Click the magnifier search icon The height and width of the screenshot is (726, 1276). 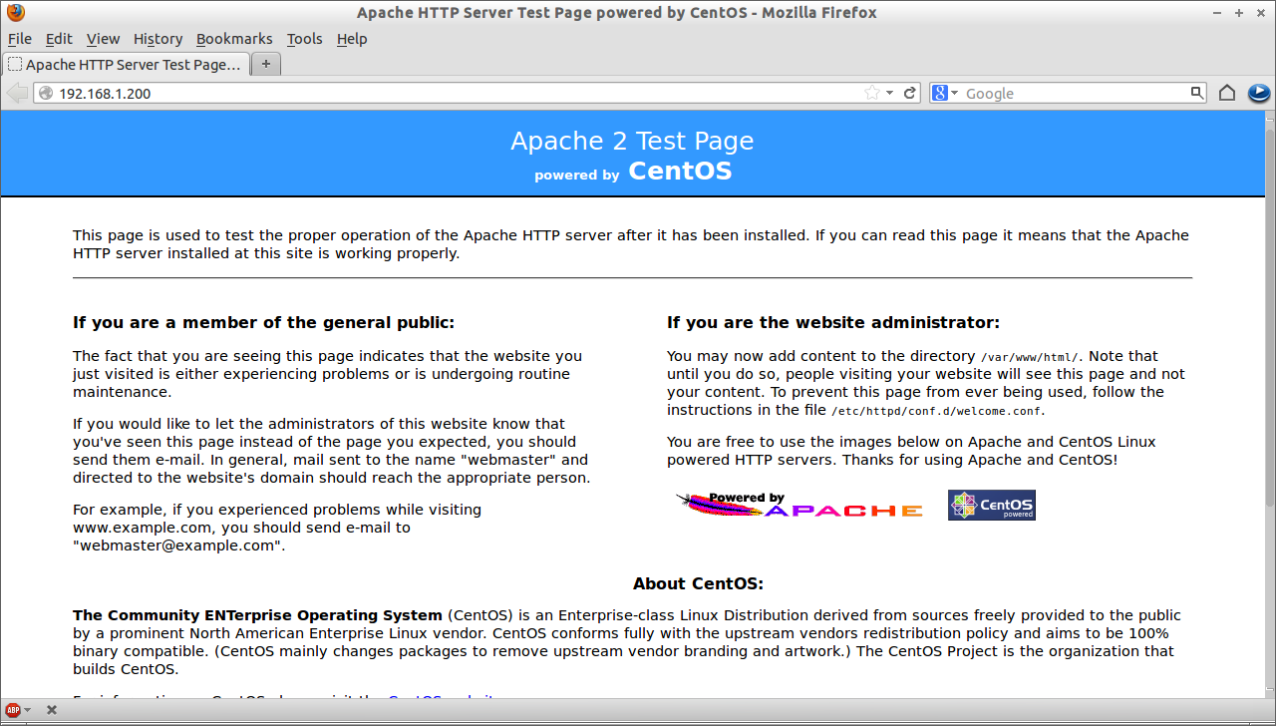1197,93
